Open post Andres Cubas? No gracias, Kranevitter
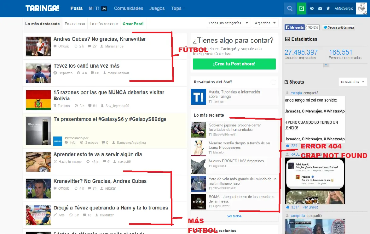 coord(100,39)
